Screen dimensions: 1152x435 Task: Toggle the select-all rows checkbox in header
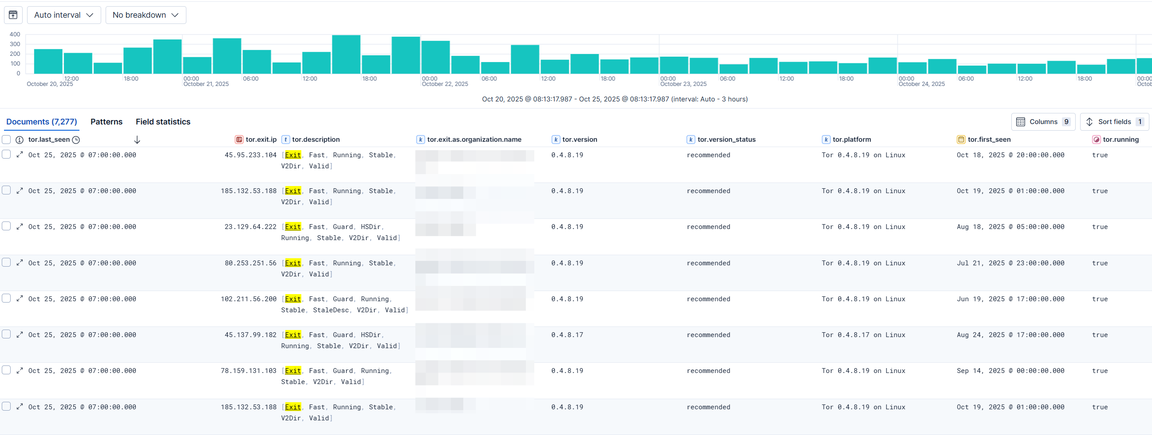pos(6,140)
